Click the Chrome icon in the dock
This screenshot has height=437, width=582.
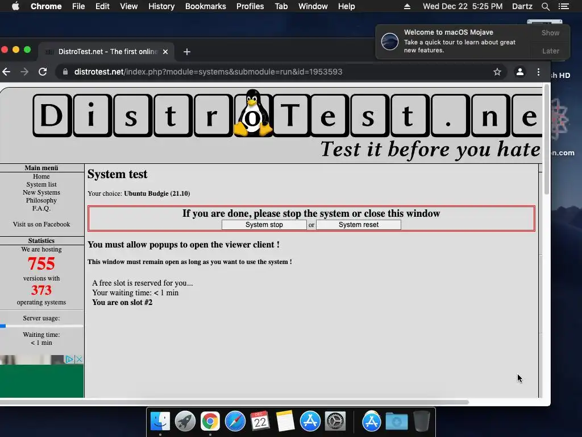(x=210, y=422)
